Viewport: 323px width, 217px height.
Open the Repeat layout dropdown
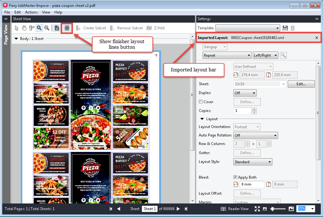(227, 55)
